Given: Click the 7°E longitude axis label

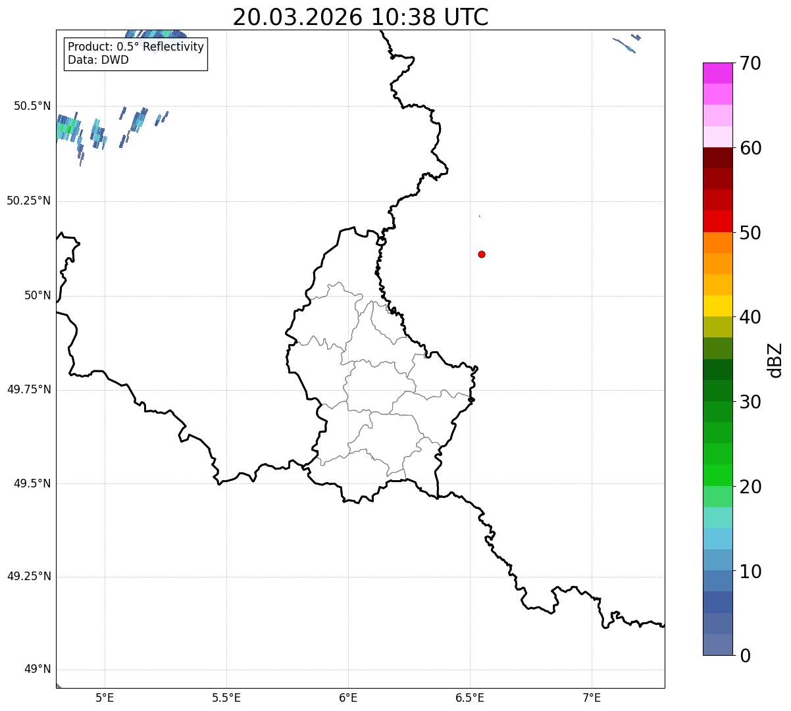Looking at the screenshot, I should pos(592,698).
